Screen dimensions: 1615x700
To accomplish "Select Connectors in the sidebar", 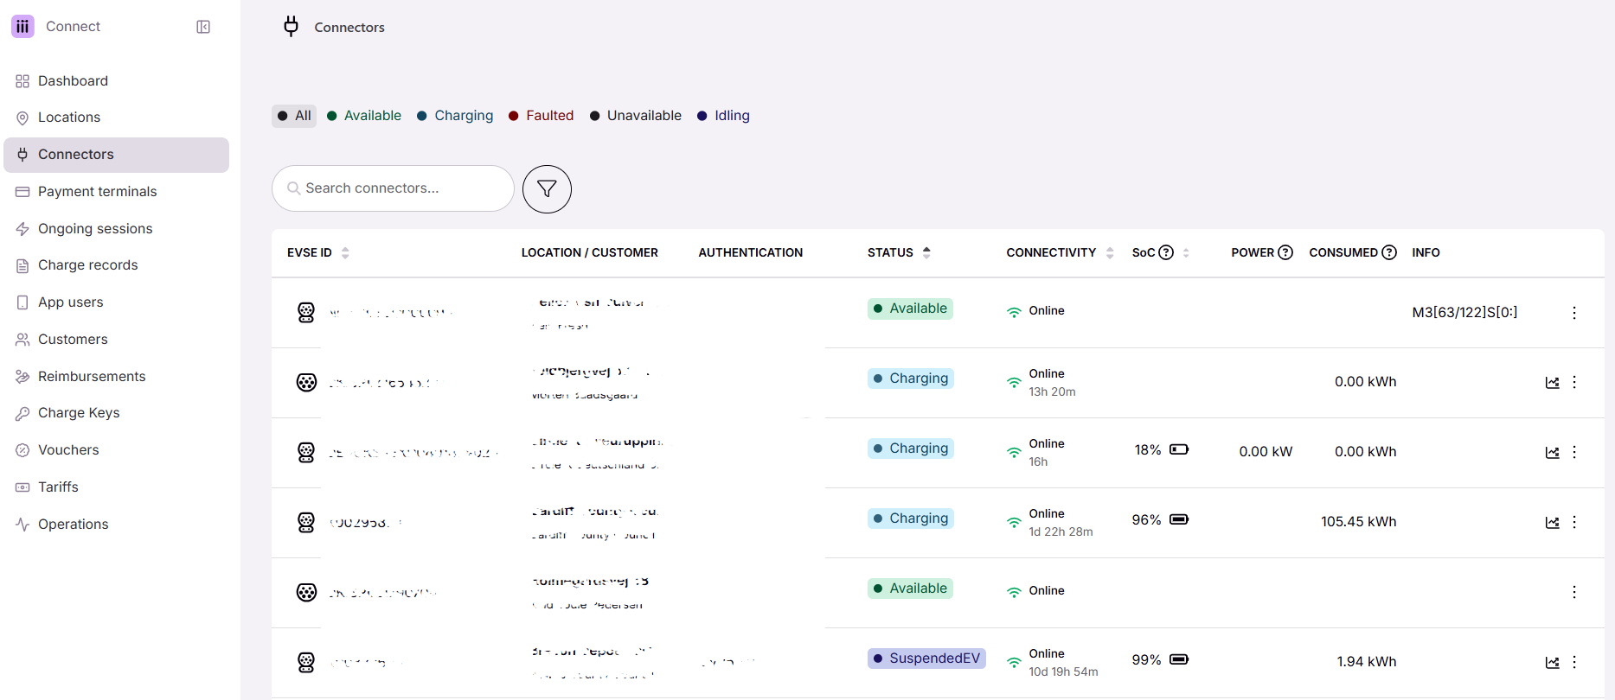I will coord(116,155).
